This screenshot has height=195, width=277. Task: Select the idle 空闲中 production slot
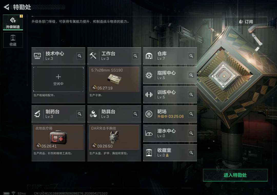(x=58, y=79)
